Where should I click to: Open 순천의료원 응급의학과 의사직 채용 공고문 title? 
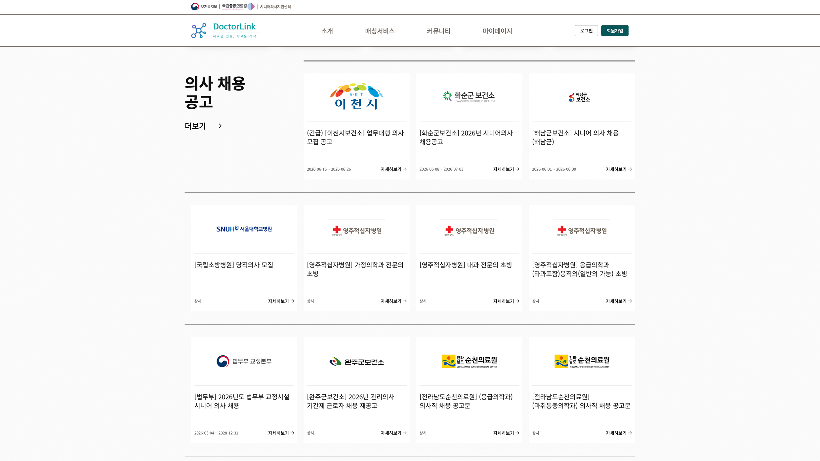(x=466, y=401)
